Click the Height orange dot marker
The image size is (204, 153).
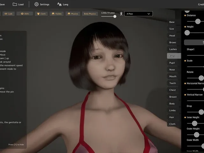tap(185, 27)
